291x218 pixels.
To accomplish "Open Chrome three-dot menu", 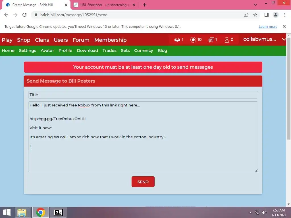I will tap(285, 15).
